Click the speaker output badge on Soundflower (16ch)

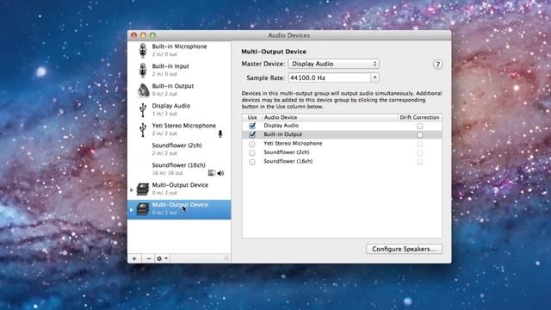coord(220,173)
